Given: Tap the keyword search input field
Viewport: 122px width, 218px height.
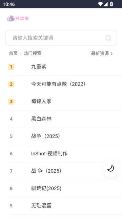Looking at the screenshot, I should pyautogui.click(x=61, y=38).
